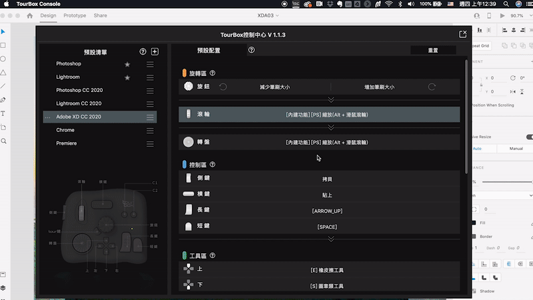Image resolution: width=533 pixels, height=300 pixels.
Task: Click the knob counter-clockwise rotation icon
Action: coord(223,87)
